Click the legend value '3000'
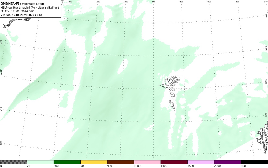268x168 pixels. (244, 166)
